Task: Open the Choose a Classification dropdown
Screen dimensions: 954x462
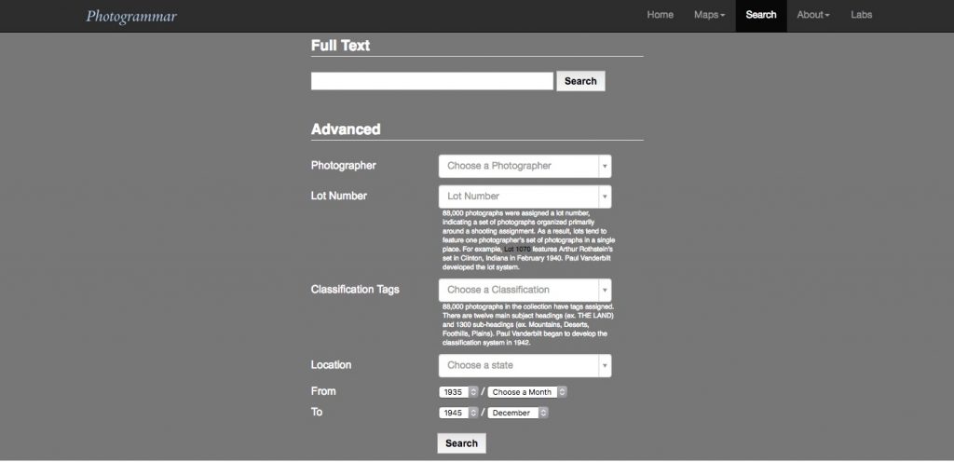Action: click(x=518, y=290)
